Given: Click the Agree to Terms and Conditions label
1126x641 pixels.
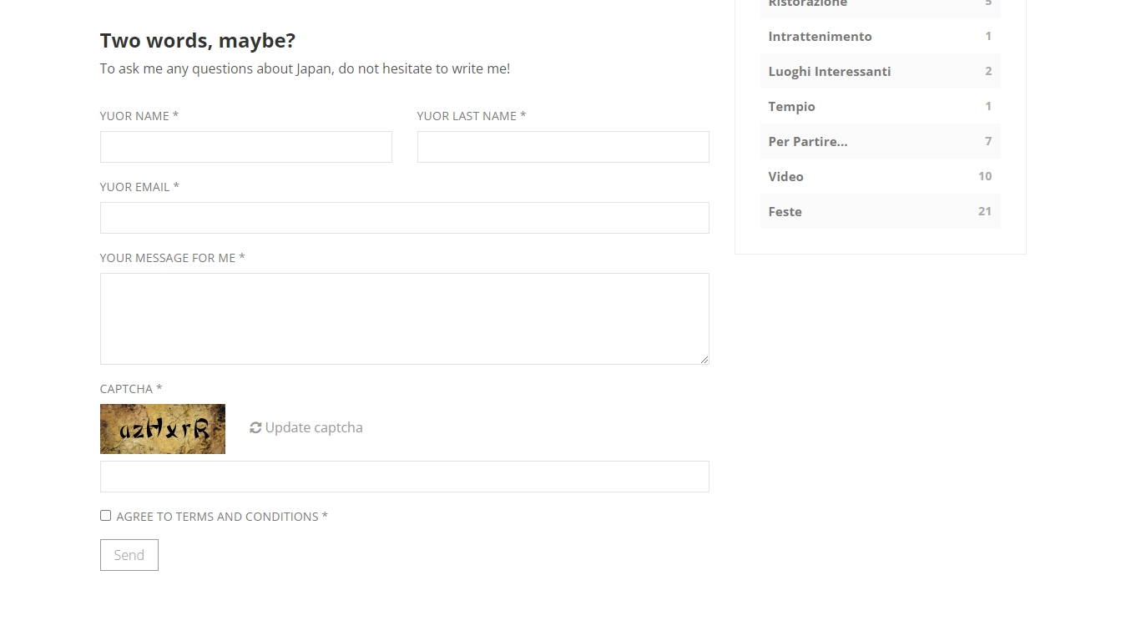Looking at the screenshot, I should pyautogui.click(x=222, y=517).
